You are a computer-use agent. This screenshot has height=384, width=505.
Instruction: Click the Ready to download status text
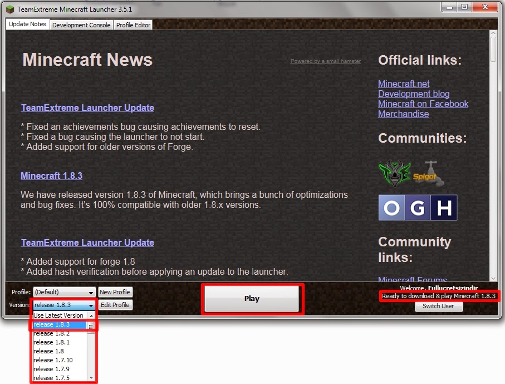coord(438,296)
